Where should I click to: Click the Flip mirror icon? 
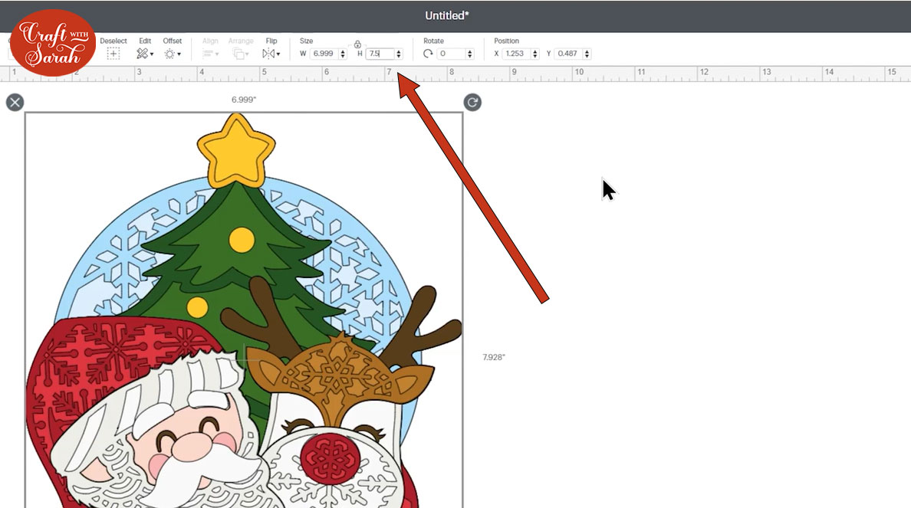(268, 54)
